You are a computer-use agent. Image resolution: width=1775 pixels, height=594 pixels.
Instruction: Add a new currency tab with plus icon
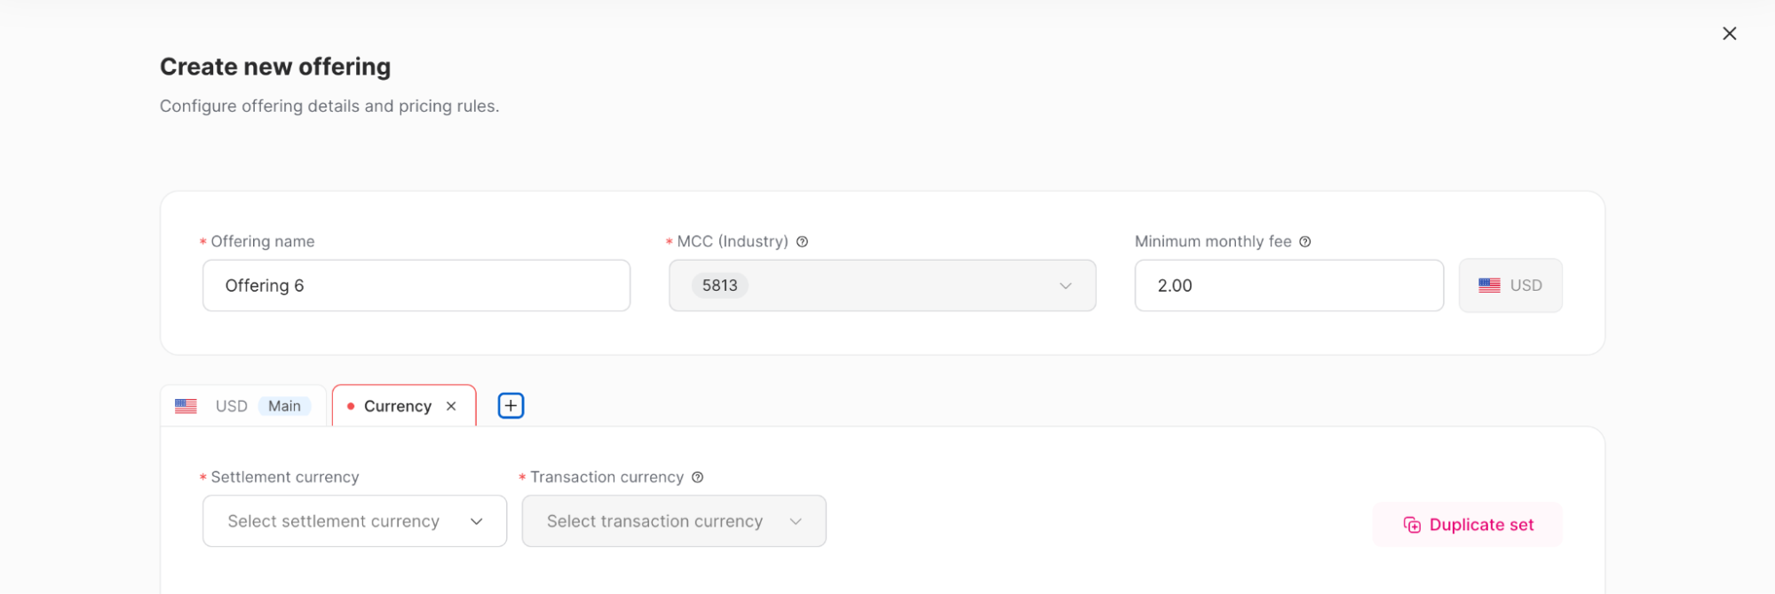point(511,406)
